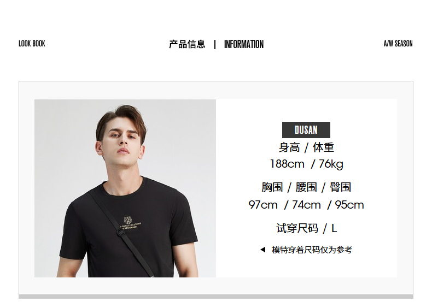
Task: Click the bag strap buckle on shirt
Action: pos(120,232)
